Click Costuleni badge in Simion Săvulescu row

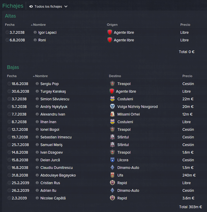[112, 99]
